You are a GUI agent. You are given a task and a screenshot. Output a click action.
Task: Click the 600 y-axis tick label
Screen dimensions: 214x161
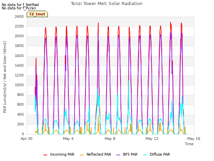20,105
